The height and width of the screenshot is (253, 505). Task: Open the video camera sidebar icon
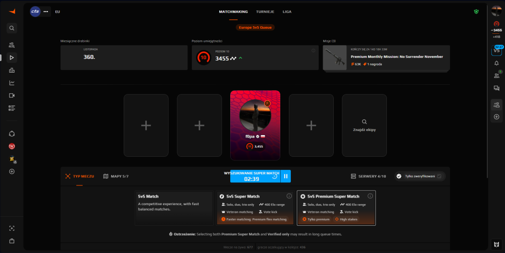tap(12, 95)
